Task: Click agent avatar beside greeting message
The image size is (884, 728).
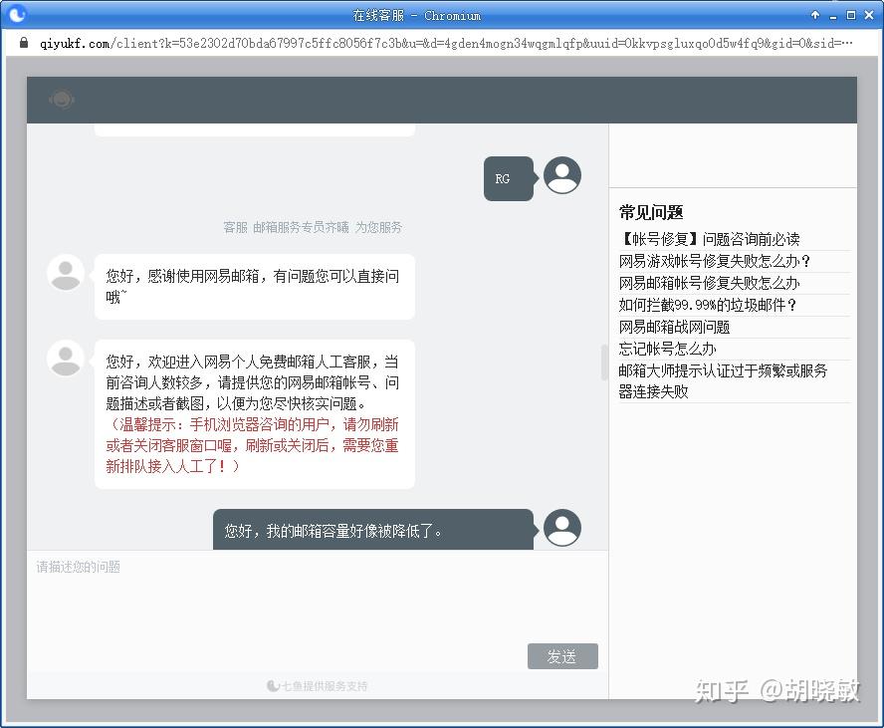Action: 66,273
